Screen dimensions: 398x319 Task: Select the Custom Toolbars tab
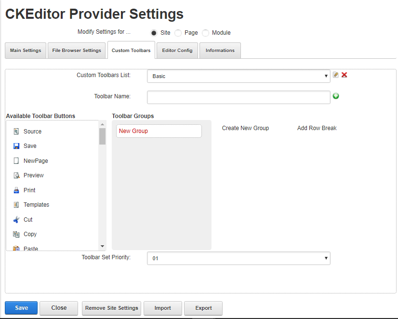coord(131,50)
